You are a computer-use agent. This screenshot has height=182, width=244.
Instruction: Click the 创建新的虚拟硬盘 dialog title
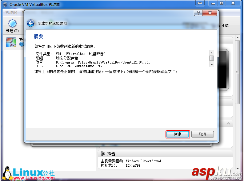click(x=52, y=24)
